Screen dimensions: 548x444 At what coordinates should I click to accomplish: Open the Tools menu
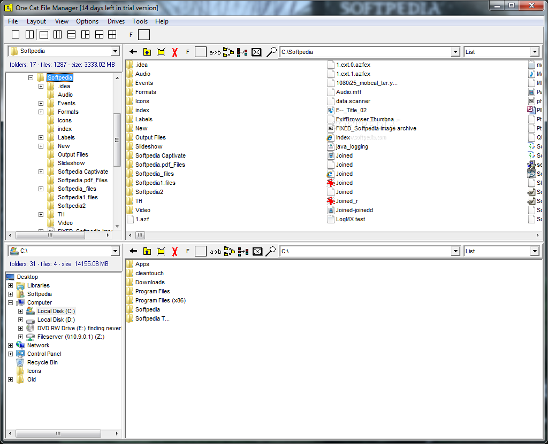tap(140, 21)
